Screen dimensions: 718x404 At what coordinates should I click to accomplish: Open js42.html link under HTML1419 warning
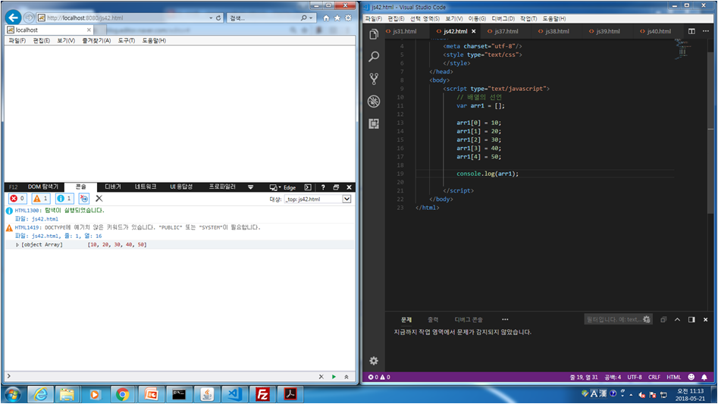click(45, 236)
